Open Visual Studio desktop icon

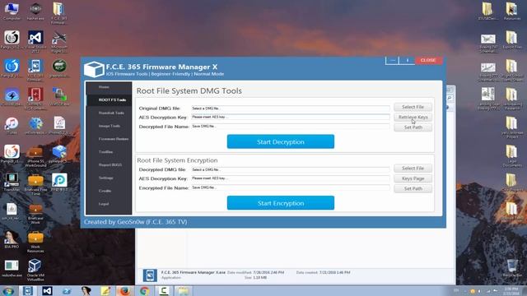[35, 41]
